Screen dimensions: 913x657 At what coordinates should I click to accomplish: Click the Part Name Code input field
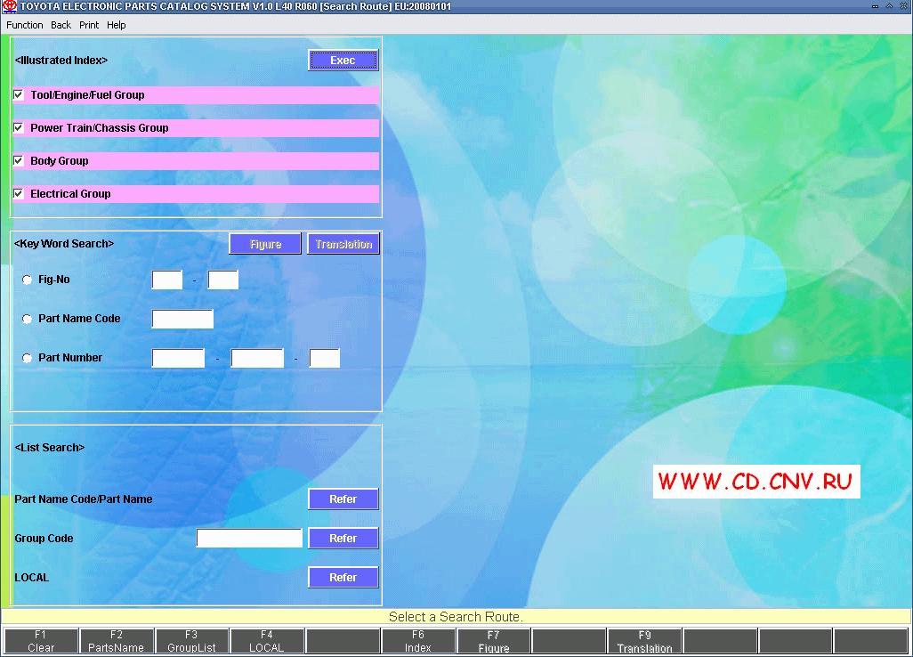(182, 319)
